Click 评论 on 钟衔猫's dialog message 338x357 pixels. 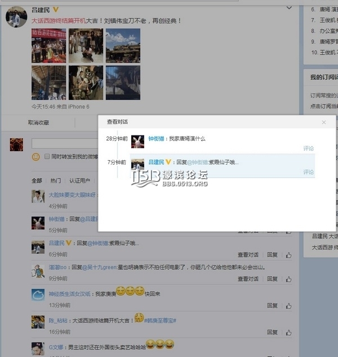[x=308, y=148]
